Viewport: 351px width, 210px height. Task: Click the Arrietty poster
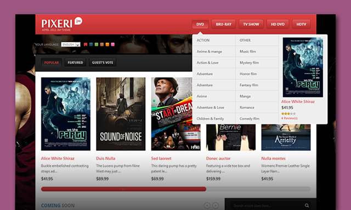click(x=286, y=137)
